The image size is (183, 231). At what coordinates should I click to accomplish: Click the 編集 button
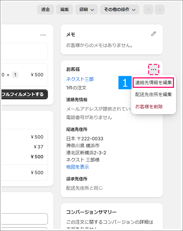pos(65,9)
